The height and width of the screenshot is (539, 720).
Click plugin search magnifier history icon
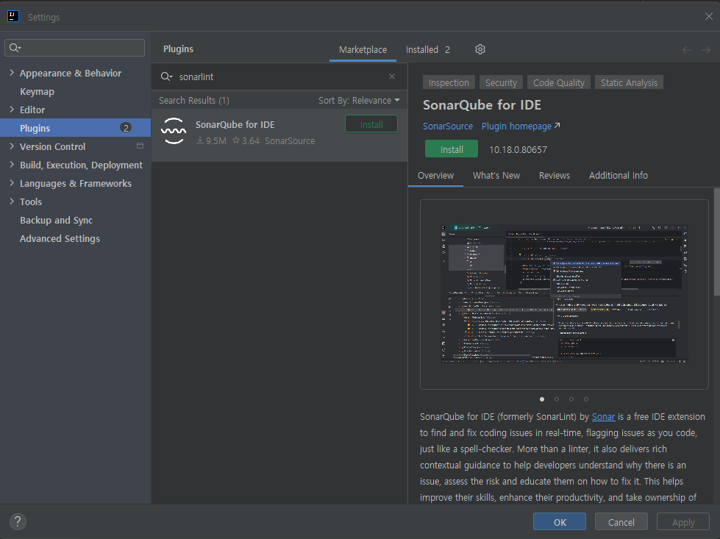(166, 76)
